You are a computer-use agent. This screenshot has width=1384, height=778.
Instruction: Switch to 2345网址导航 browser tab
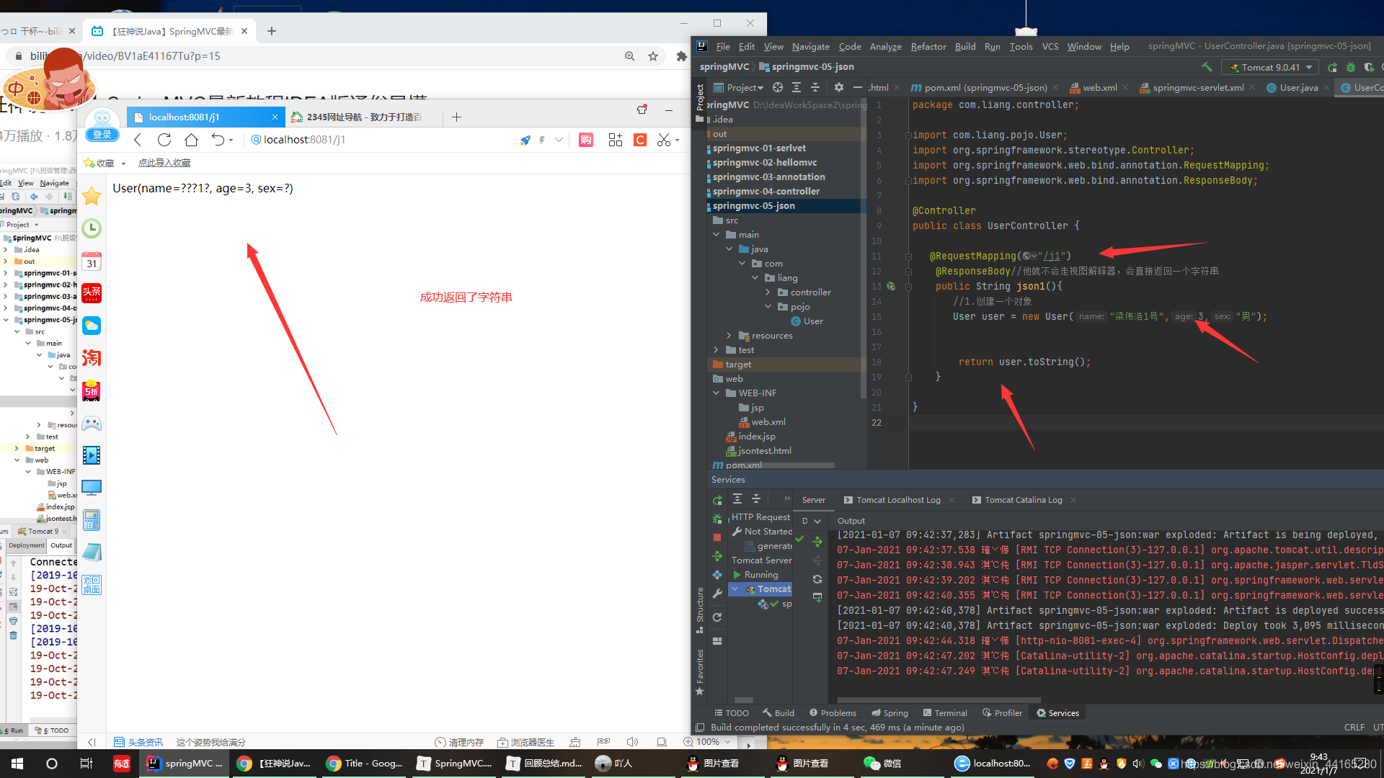(x=364, y=117)
